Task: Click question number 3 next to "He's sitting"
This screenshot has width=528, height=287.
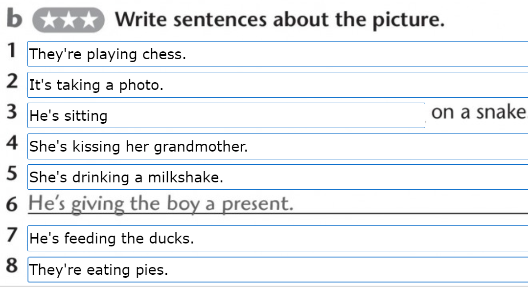Action: click(x=12, y=111)
